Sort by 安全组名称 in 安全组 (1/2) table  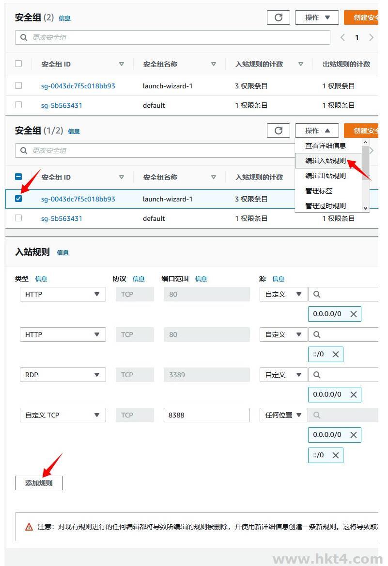point(213,177)
